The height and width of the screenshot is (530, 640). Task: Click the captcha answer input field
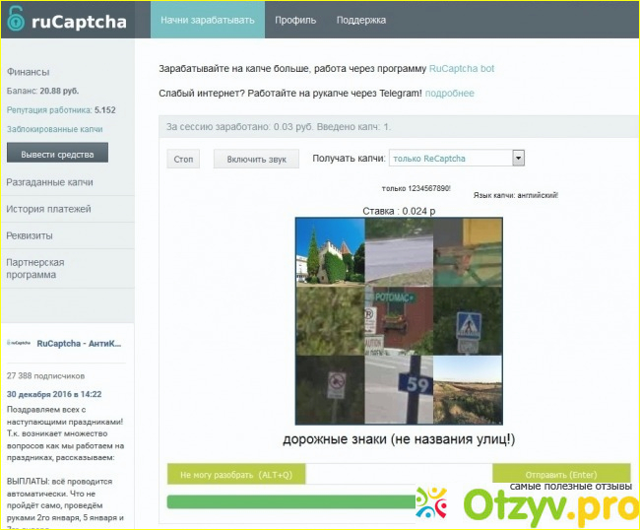pos(399,475)
